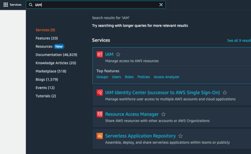Open IAM Identity Center service link

[x=162, y=92]
